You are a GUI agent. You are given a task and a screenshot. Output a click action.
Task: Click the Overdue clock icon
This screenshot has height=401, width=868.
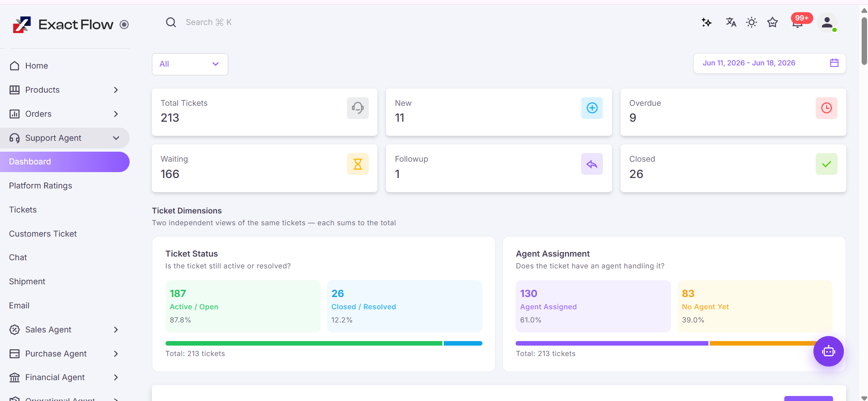[827, 108]
